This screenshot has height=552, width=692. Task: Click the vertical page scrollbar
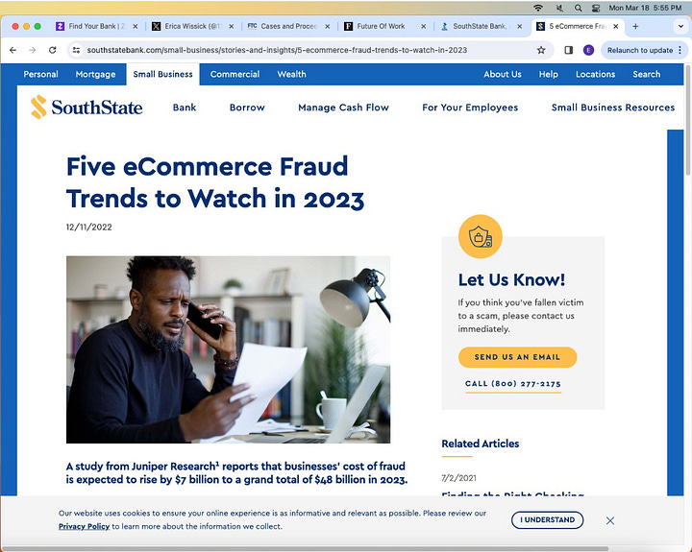[x=688, y=120]
